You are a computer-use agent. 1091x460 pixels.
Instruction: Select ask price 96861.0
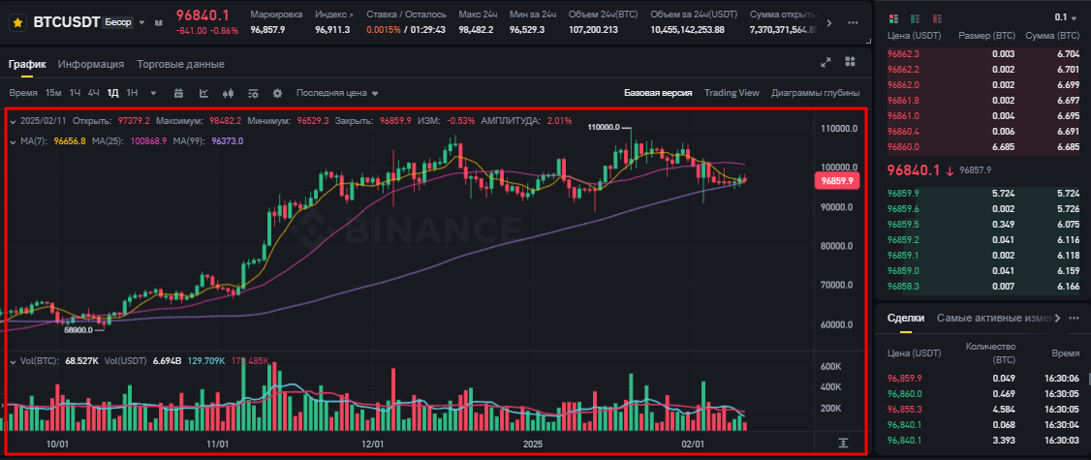click(x=904, y=115)
